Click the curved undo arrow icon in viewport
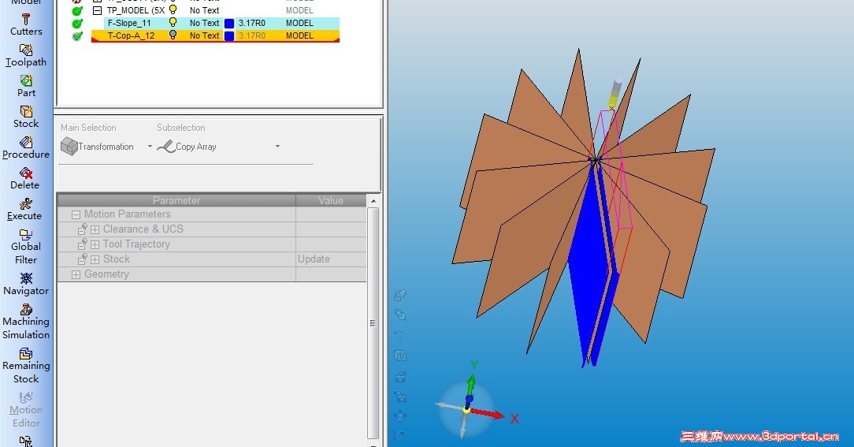The height and width of the screenshot is (447, 854). [x=399, y=335]
